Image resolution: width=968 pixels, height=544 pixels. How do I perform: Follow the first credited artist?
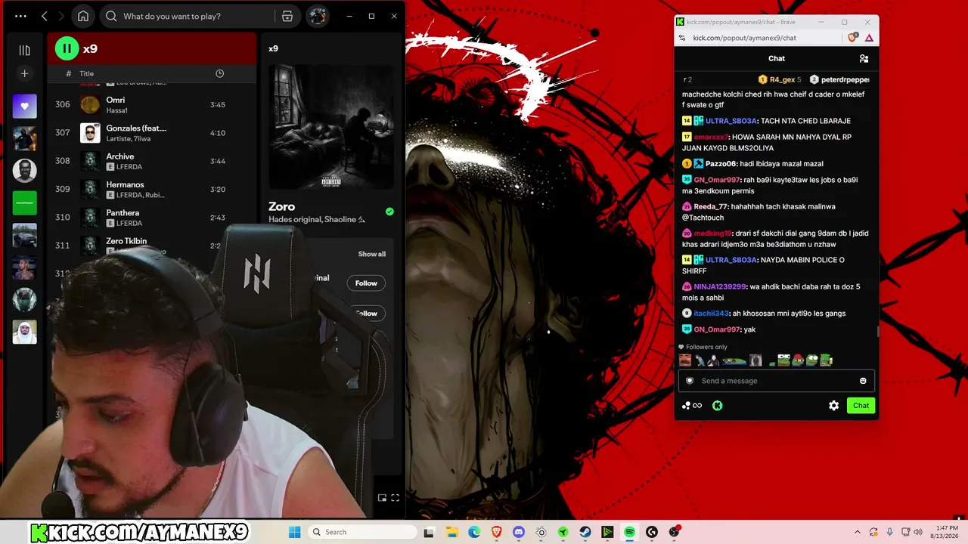tap(366, 283)
